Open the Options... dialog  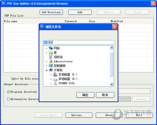[x=79, y=115]
